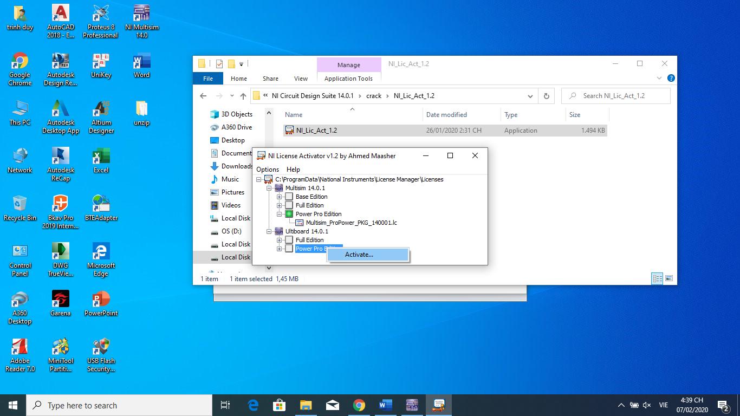
Task: Expand the Ultiboard Full Edition node
Action: (280, 240)
